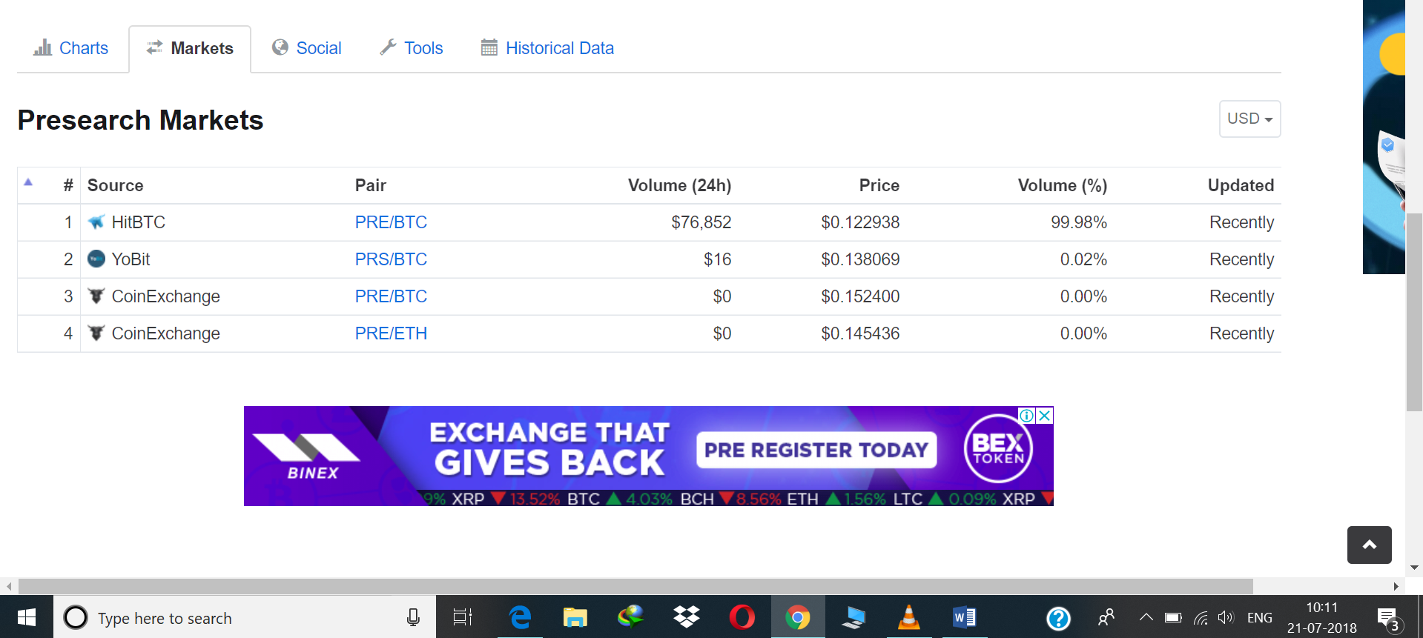Click the scroll right arrow
The image size is (1423, 638).
pos(1396,586)
